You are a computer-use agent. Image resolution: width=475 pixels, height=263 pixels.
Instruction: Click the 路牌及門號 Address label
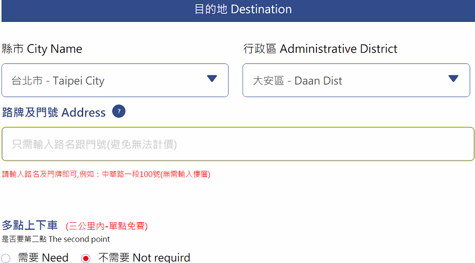tap(54, 113)
